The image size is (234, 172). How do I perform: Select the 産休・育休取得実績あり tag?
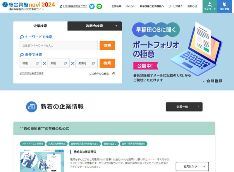pos(133,144)
